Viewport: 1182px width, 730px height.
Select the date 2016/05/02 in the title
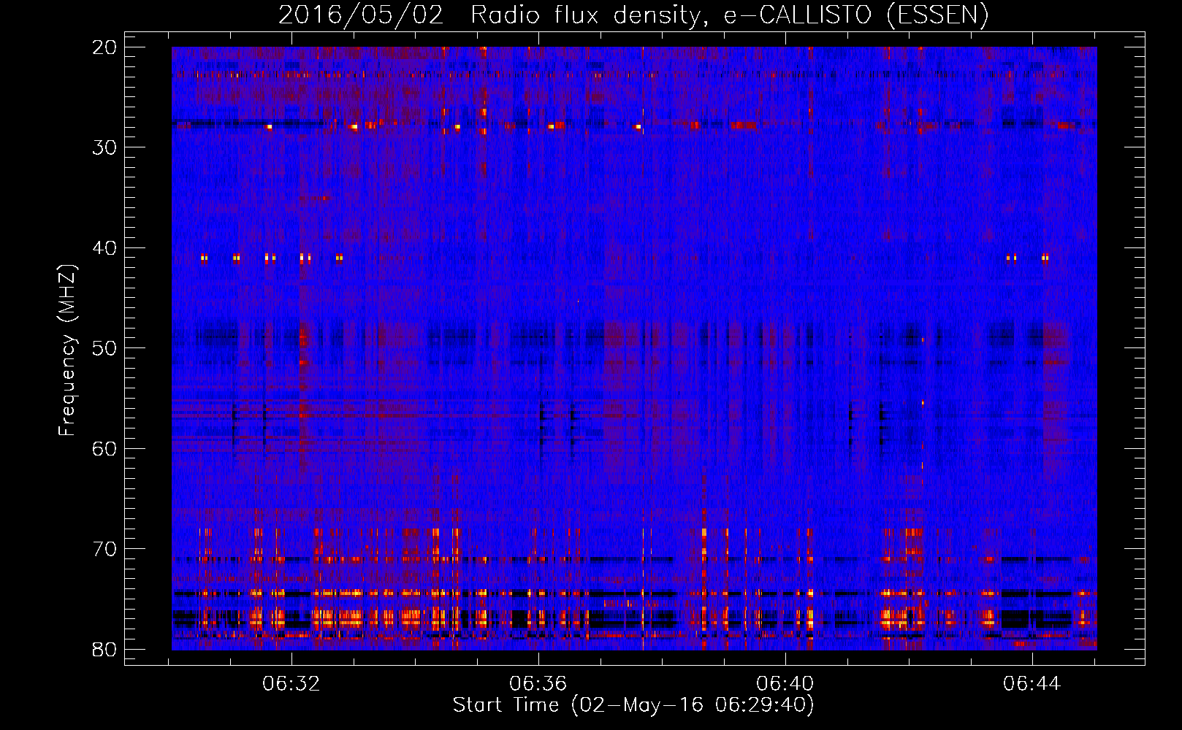[361, 15]
